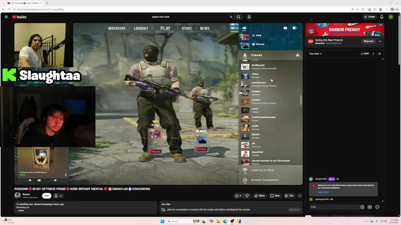The width and height of the screenshot is (401, 225).
Task: Click the Share button
Action: pyautogui.click(x=259, y=196)
